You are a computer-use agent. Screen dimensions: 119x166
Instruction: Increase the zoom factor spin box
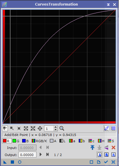point(56,127)
